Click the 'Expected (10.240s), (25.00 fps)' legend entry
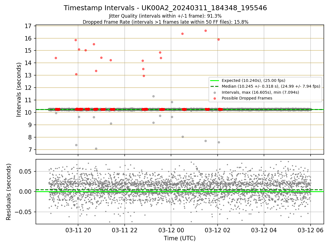The height and width of the screenshot is (248, 331). [253, 80]
